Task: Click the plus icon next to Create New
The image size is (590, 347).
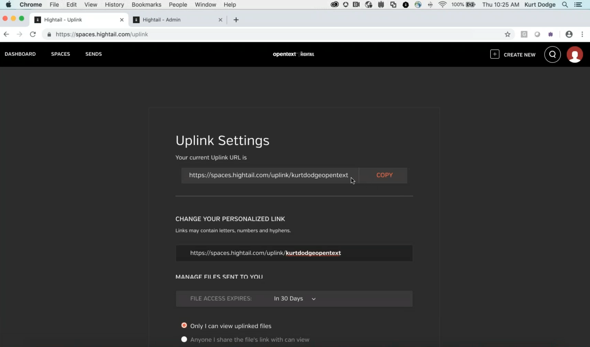Action: click(494, 54)
